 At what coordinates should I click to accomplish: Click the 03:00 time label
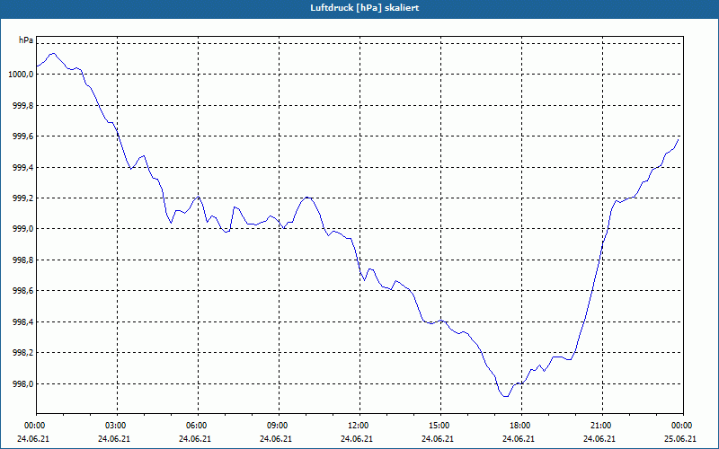tap(118, 426)
